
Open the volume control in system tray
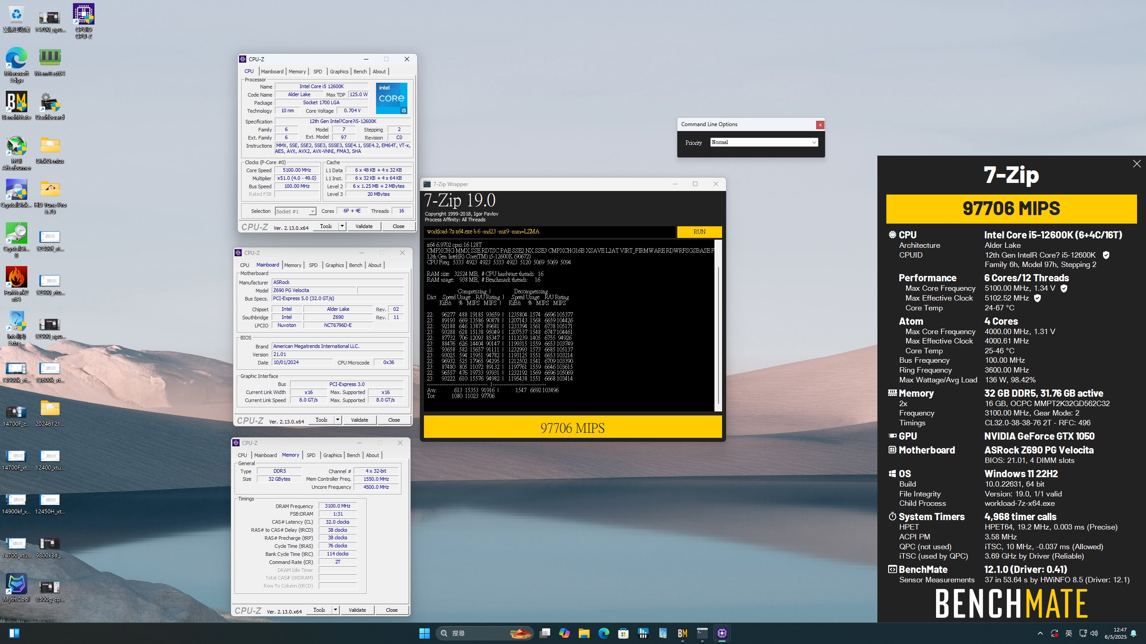pyautogui.click(x=1094, y=633)
